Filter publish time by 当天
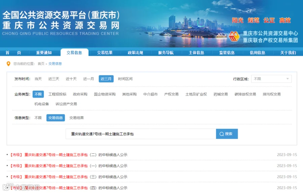303x193 pixels. [38, 79]
